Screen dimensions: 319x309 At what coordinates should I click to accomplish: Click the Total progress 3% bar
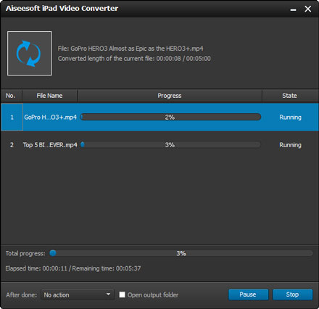point(181,253)
